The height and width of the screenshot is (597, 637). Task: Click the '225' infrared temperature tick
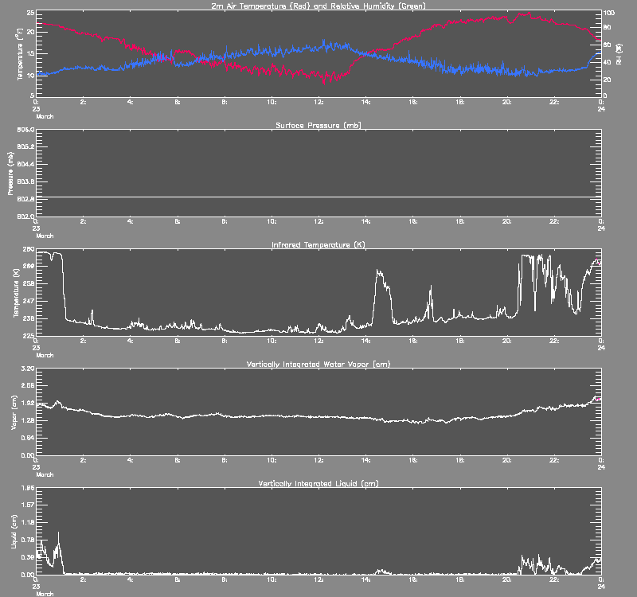pyautogui.click(x=29, y=336)
